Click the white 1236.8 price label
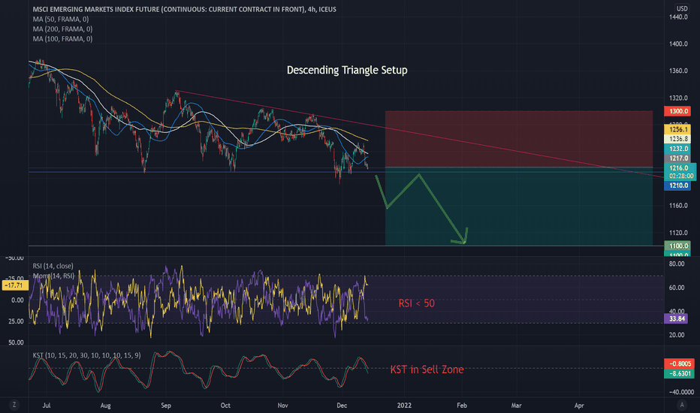This screenshot has height=413, width=700. pyautogui.click(x=677, y=139)
